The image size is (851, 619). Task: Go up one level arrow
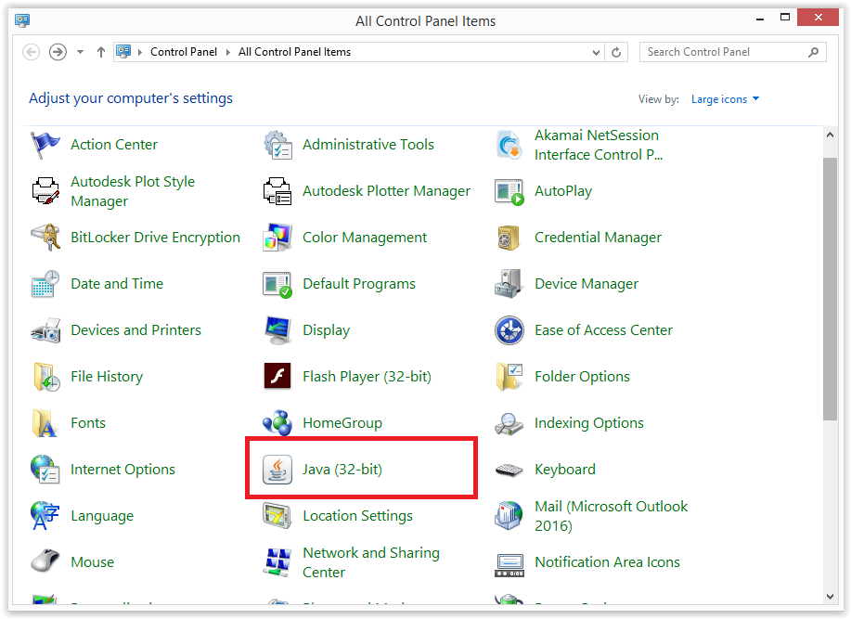click(x=101, y=52)
